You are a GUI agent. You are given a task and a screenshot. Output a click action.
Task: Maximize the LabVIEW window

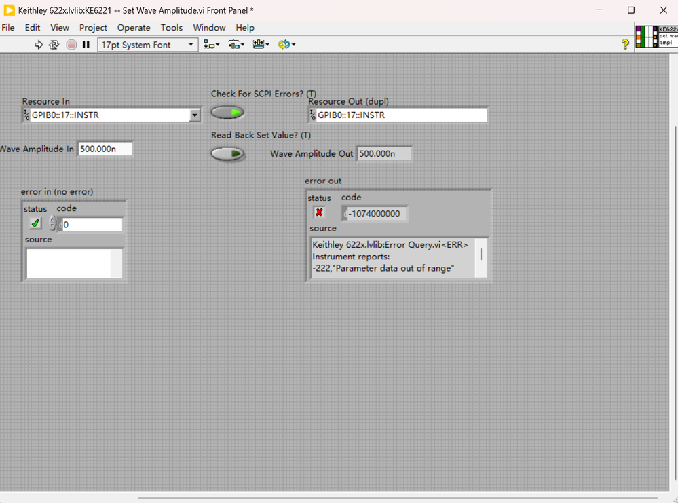tap(631, 10)
